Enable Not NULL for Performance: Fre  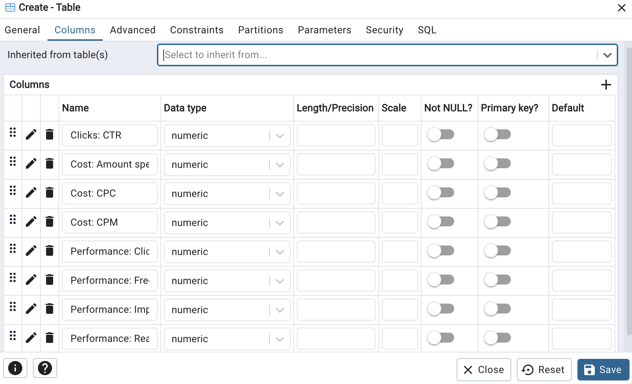coord(441,280)
